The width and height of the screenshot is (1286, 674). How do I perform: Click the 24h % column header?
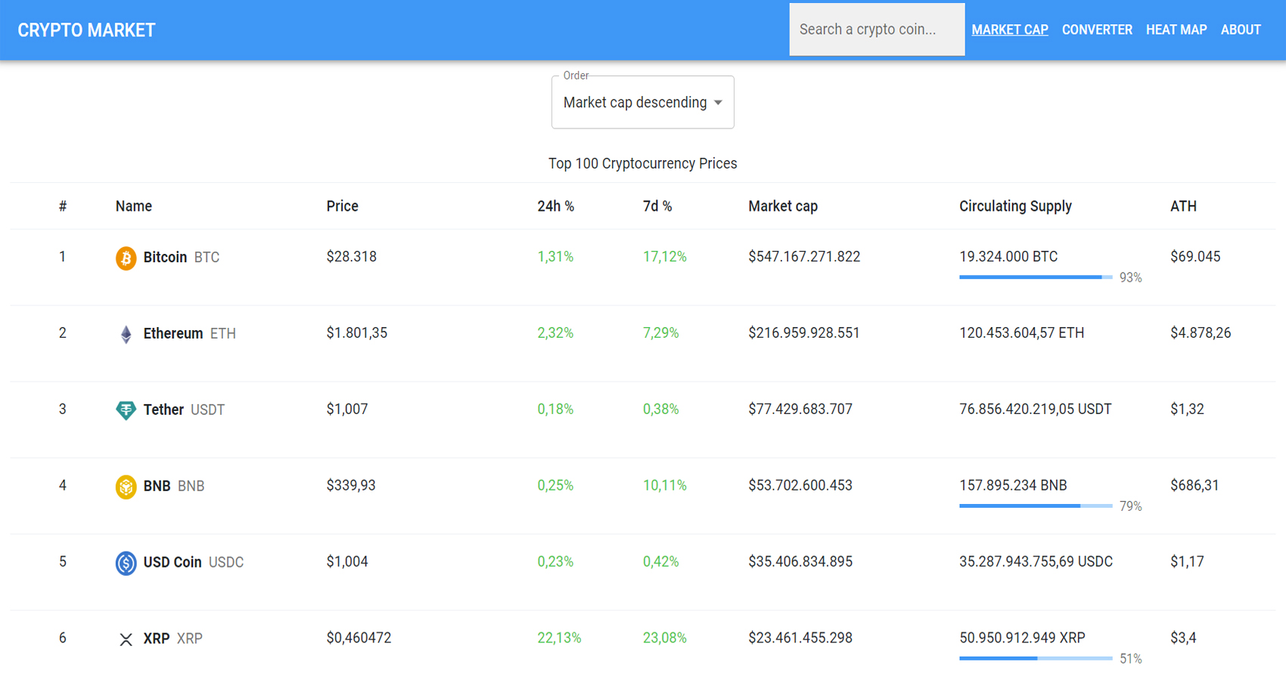[x=556, y=206]
